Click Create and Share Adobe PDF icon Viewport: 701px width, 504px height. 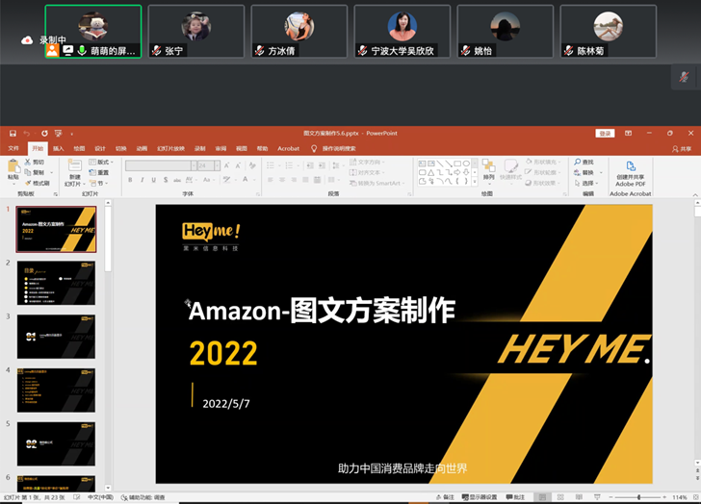631,172
